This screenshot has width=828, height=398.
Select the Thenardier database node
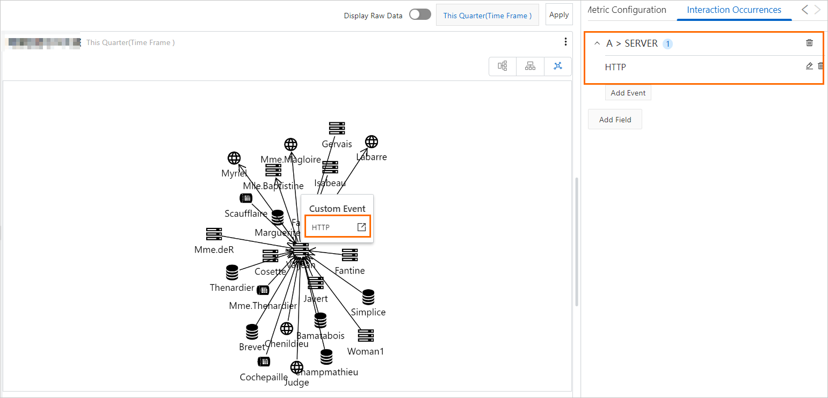(x=232, y=272)
